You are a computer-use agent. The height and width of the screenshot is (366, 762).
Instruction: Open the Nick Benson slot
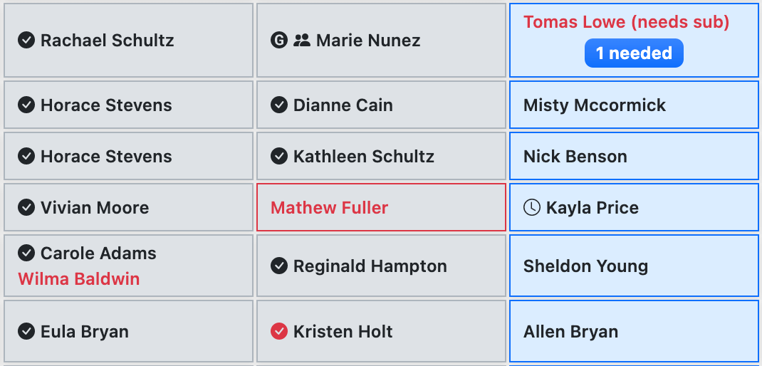pos(634,157)
